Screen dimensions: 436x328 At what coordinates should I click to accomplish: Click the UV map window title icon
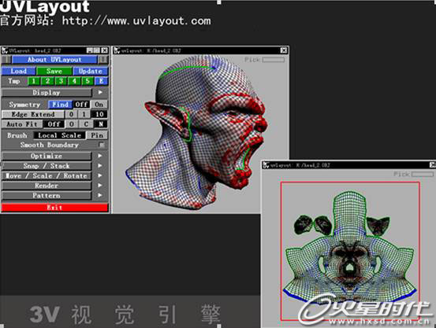tap(266, 165)
